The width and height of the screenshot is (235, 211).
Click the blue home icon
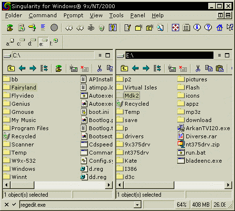pyautogui.click(x=219, y=28)
